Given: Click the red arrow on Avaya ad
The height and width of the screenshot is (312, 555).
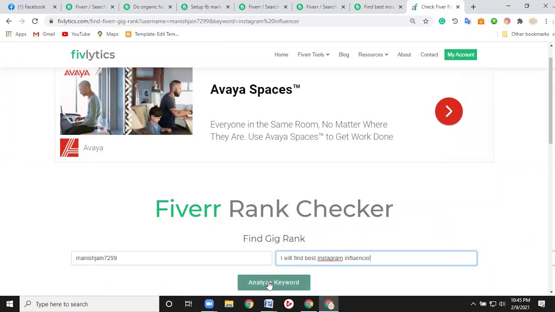Looking at the screenshot, I should [449, 111].
